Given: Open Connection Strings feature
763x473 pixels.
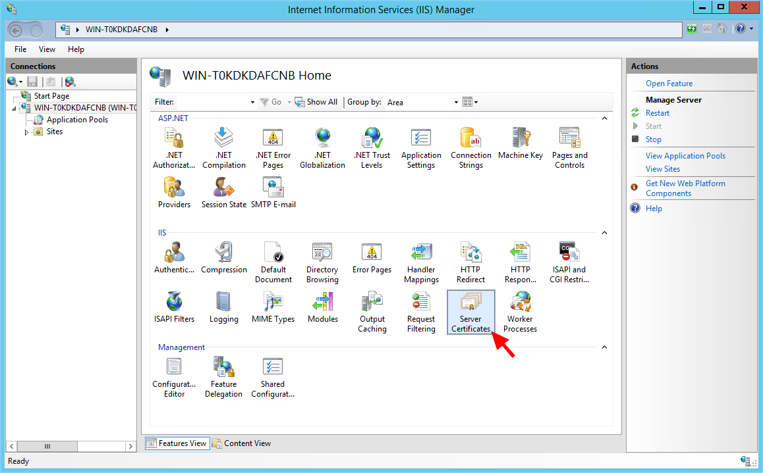Looking at the screenshot, I should point(470,148).
